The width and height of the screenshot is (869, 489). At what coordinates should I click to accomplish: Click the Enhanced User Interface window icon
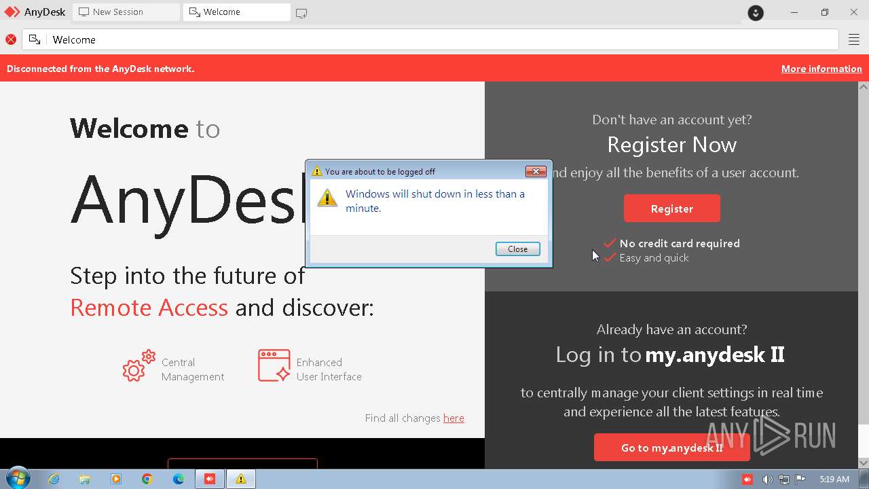pyautogui.click(x=274, y=365)
